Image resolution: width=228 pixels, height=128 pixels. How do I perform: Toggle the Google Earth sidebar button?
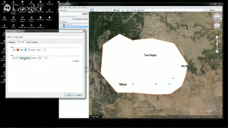pyautogui.click(x=92, y=10)
